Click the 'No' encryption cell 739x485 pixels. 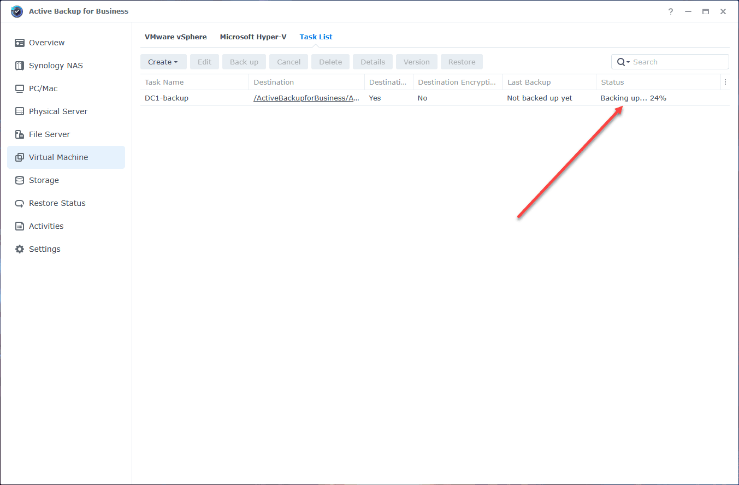(x=423, y=98)
